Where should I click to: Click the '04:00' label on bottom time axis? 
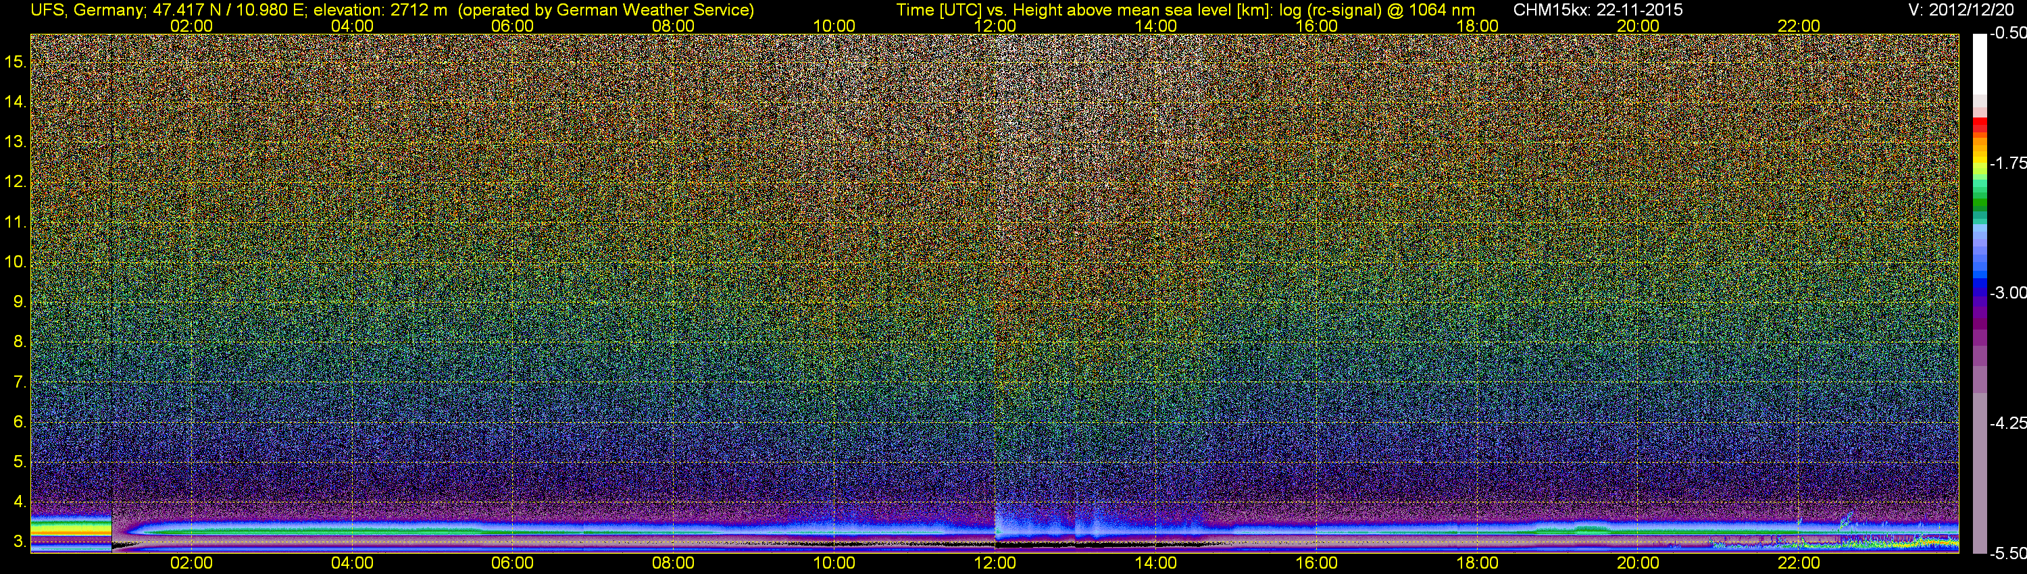pos(352,563)
